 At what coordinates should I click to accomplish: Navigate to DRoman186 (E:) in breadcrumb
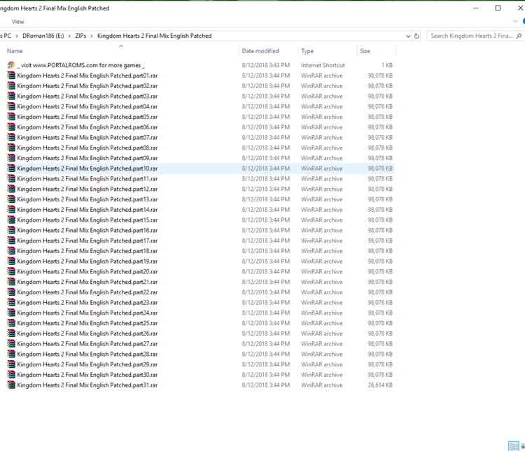tap(43, 36)
